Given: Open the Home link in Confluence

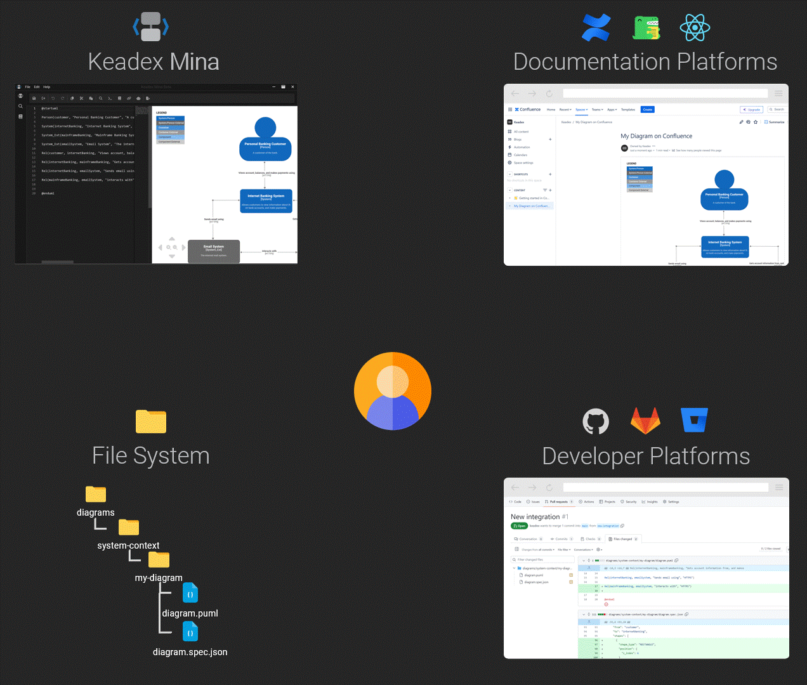Looking at the screenshot, I should point(551,110).
